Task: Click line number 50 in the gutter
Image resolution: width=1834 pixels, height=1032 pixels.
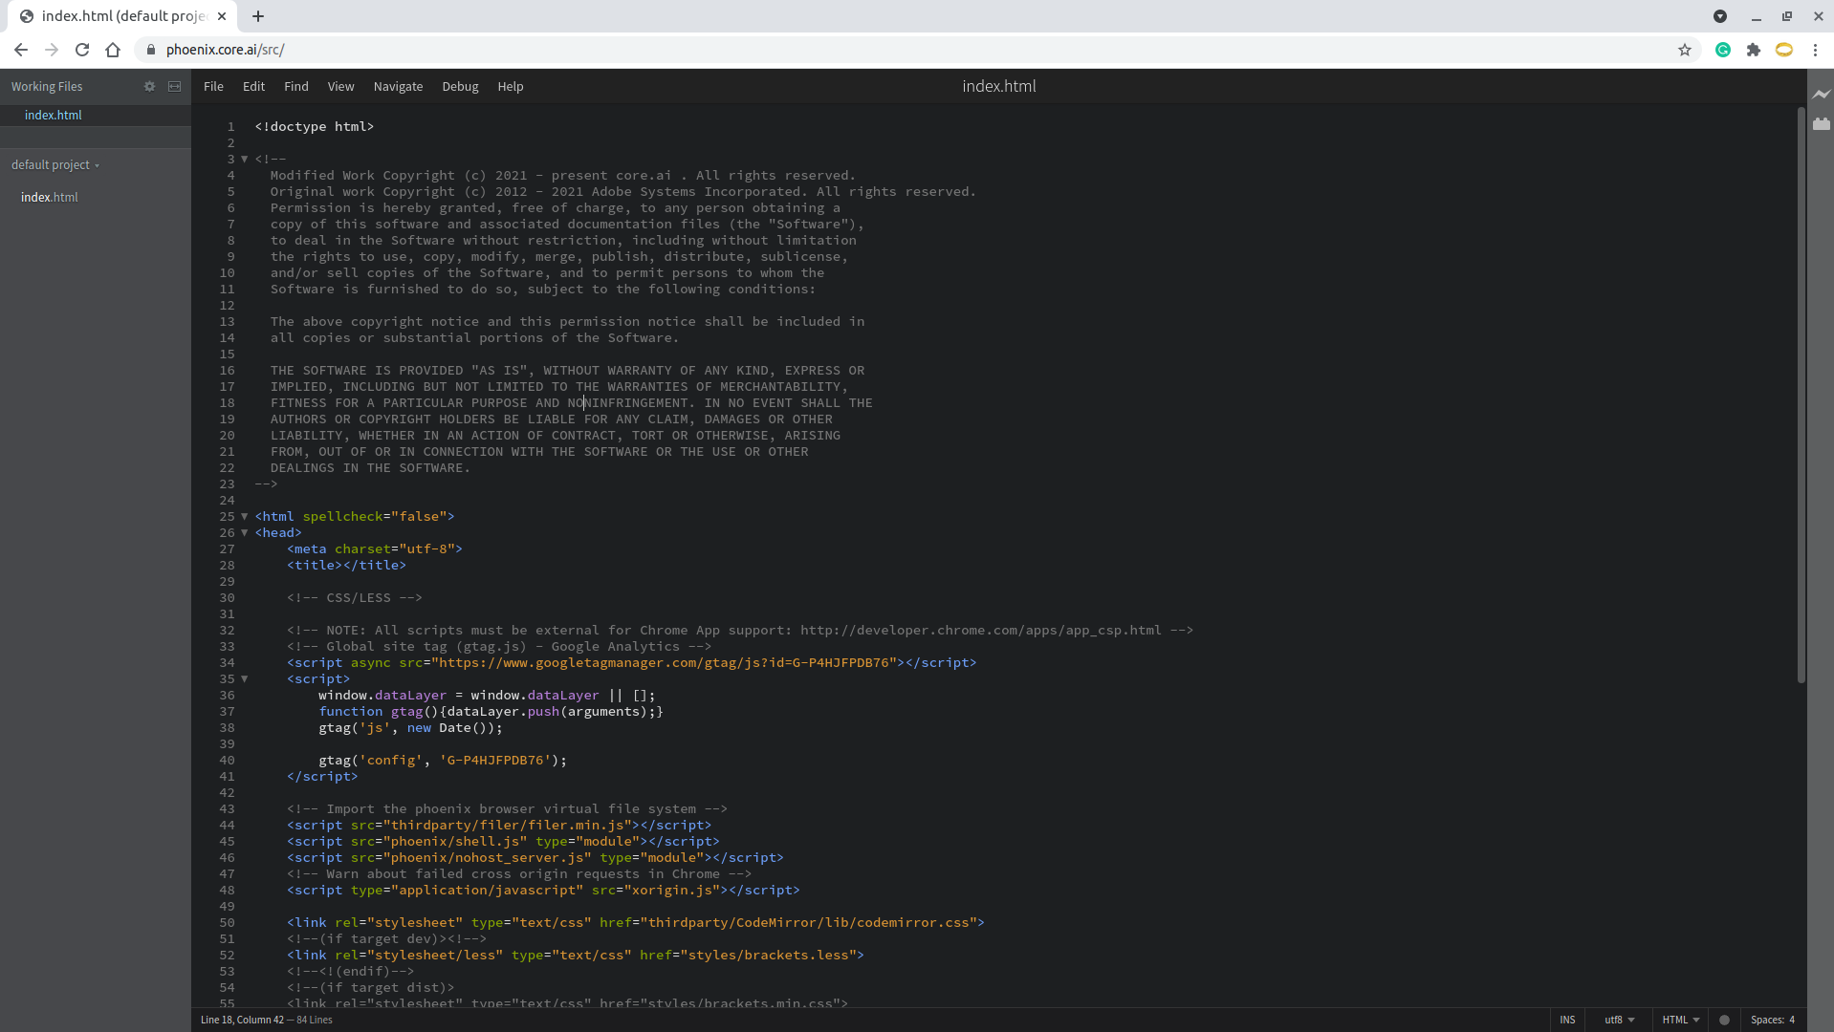Action: pyautogui.click(x=227, y=923)
